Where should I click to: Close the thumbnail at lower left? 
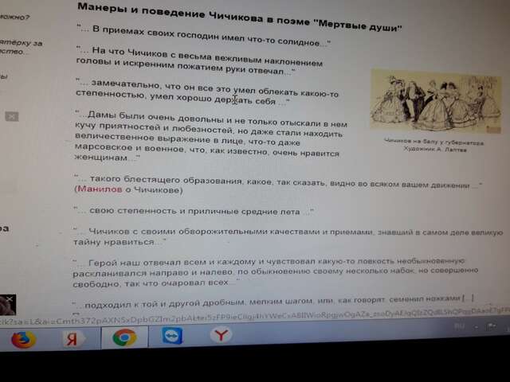point(10,299)
